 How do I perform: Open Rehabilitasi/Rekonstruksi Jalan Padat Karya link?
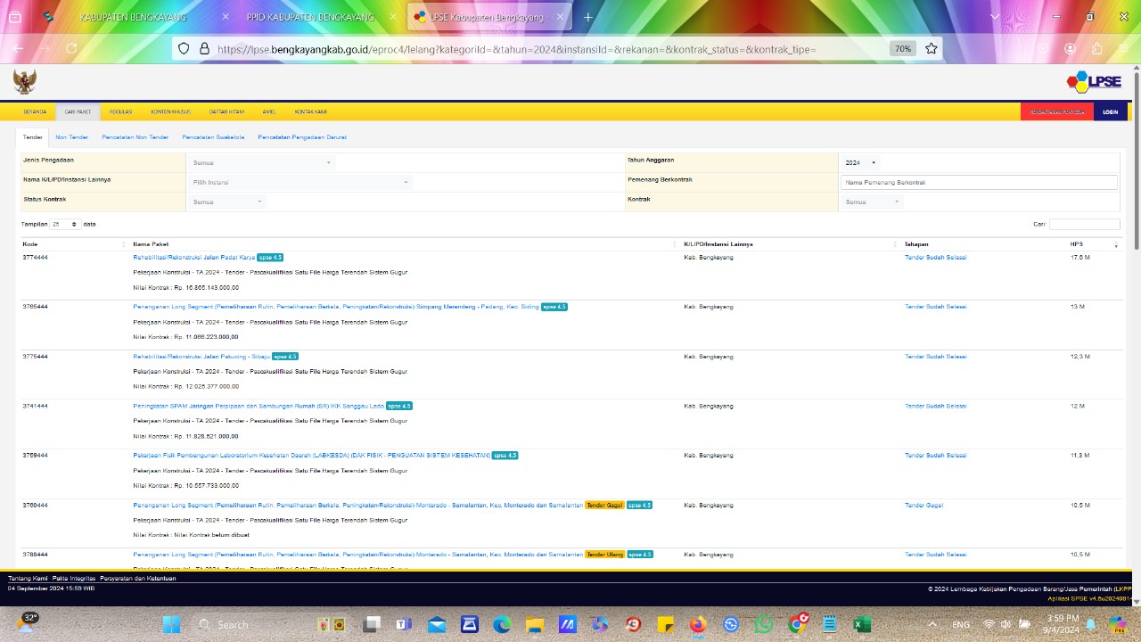pyautogui.click(x=193, y=258)
